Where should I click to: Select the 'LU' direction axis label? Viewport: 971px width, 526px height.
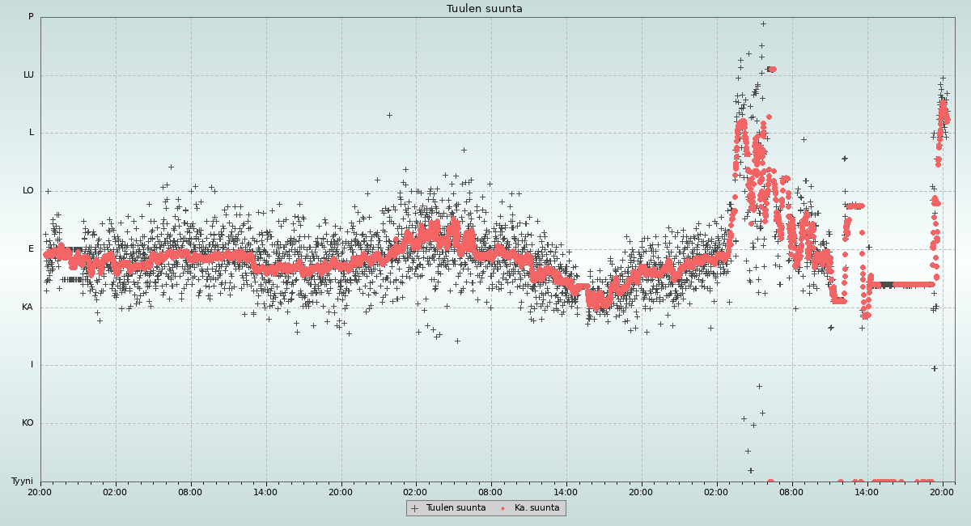(28, 75)
